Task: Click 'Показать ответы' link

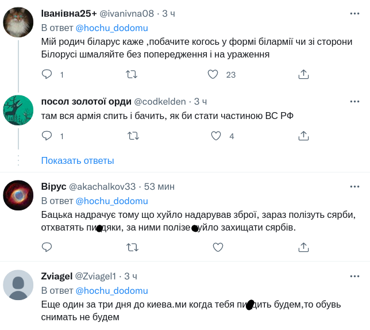Action: click(x=78, y=160)
